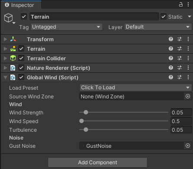This screenshot has height=169, width=193.
Task: Open the Load Preset dropdown
Action: (135, 88)
